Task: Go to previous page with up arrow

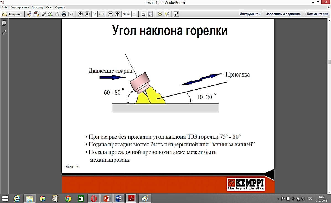Action: (x=80, y=14)
